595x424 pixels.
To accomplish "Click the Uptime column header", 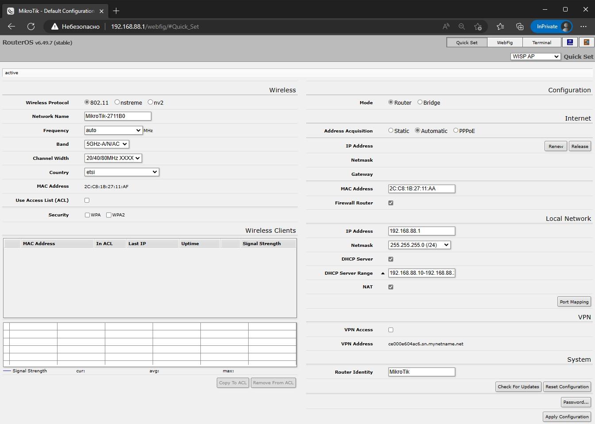I will click(200, 243).
